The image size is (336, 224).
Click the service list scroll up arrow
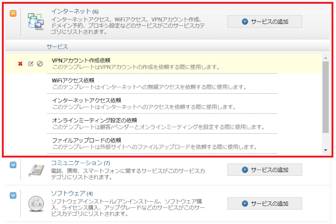(x=326, y=58)
